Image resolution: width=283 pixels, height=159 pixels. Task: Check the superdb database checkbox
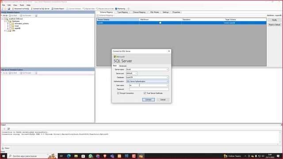click(11, 28)
